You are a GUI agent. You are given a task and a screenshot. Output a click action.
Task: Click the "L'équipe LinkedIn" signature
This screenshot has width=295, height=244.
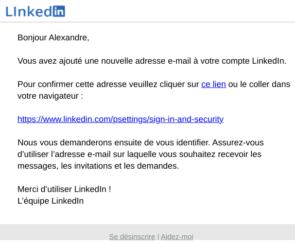point(51,201)
